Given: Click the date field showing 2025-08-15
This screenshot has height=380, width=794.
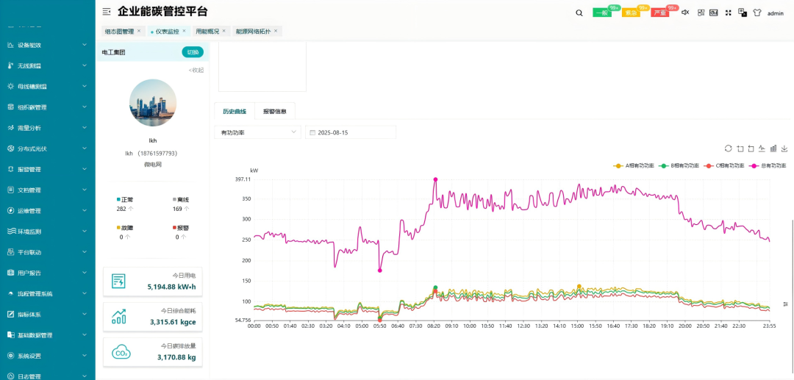Looking at the screenshot, I should click(x=350, y=132).
